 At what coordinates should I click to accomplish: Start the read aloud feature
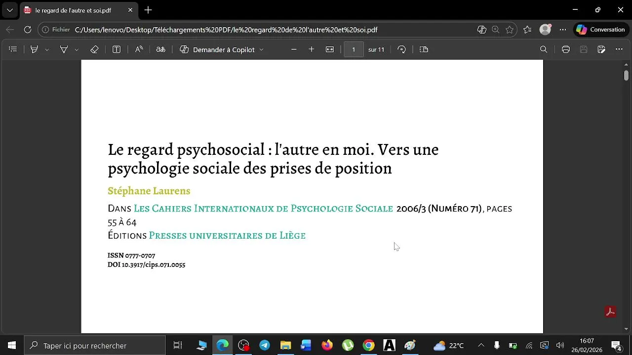[x=139, y=49]
